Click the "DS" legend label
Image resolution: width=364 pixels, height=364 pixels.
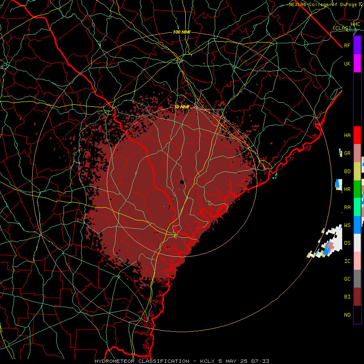pyautogui.click(x=347, y=243)
